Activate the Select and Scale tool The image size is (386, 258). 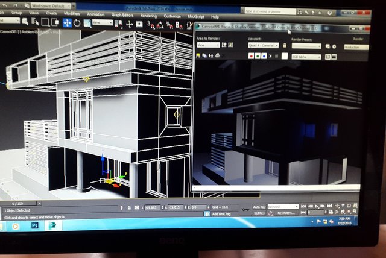pos(87,24)
